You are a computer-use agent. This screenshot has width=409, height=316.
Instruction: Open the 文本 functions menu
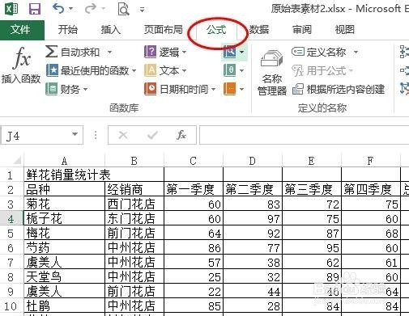point(165,70)
